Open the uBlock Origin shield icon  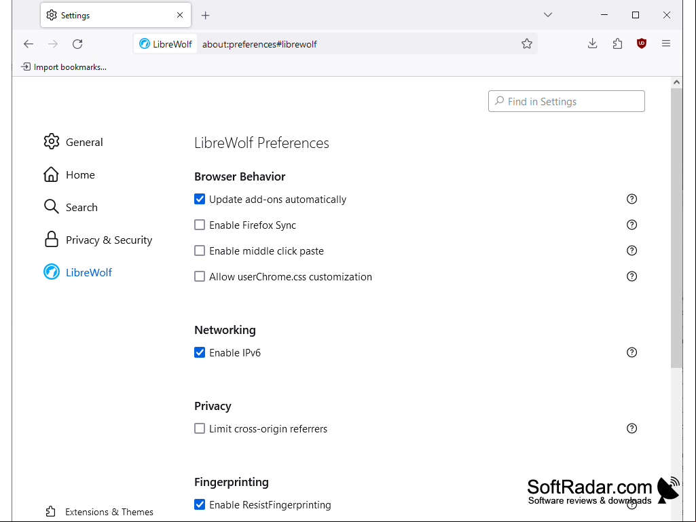(642, 43)
